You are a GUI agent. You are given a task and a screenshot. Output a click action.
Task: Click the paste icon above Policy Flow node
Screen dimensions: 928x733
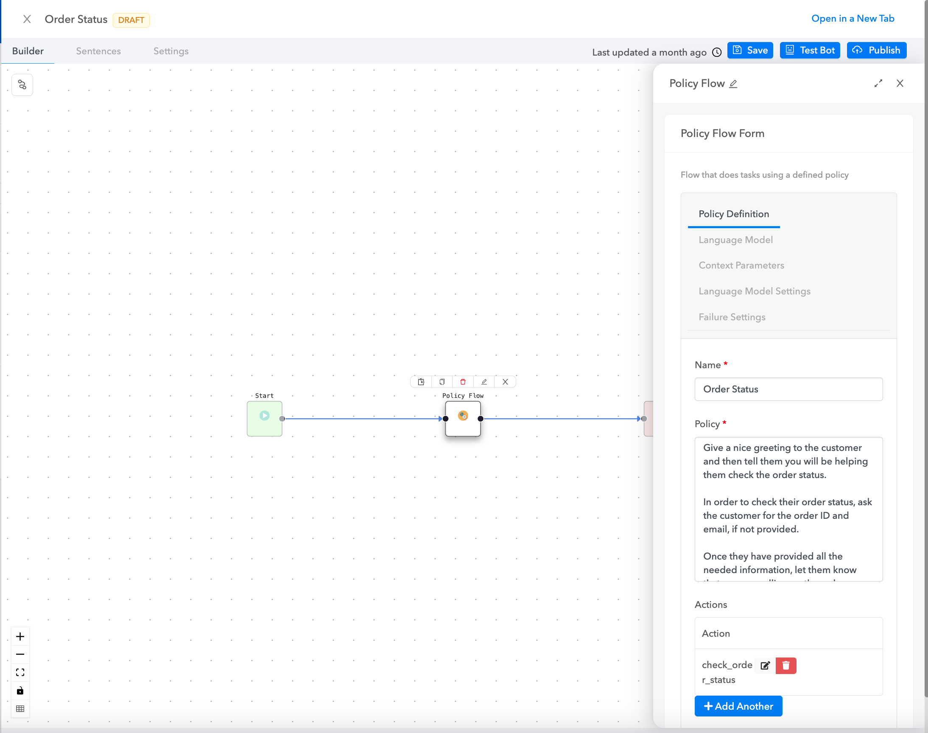coord(421,381)
